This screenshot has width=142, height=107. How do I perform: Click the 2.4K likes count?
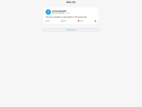[x=82, y=21]
